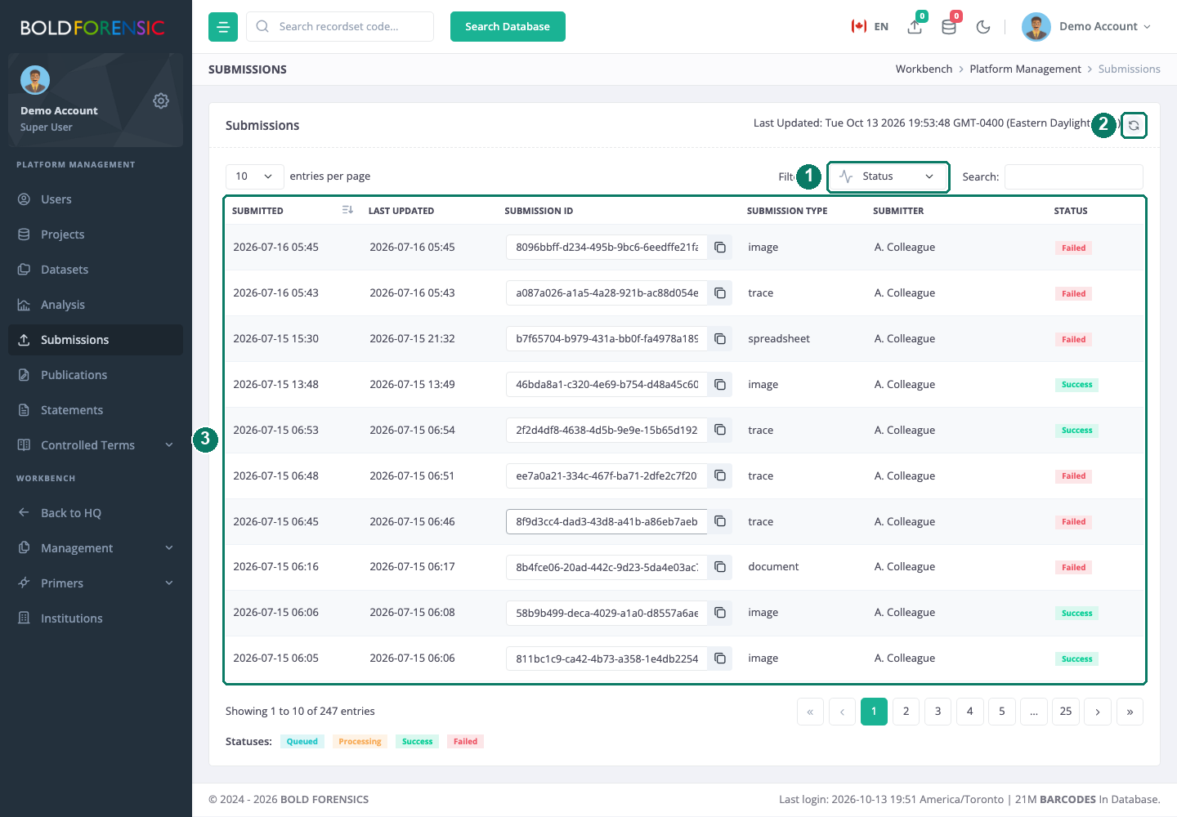Copy submission ID starting with 8b4fce06
1177x817 pixels.
coord(720,567)
